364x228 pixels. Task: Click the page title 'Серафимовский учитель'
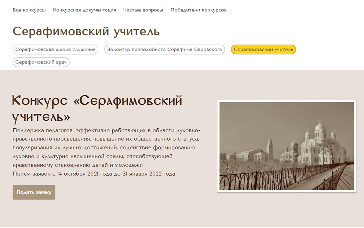coord(86,31)
